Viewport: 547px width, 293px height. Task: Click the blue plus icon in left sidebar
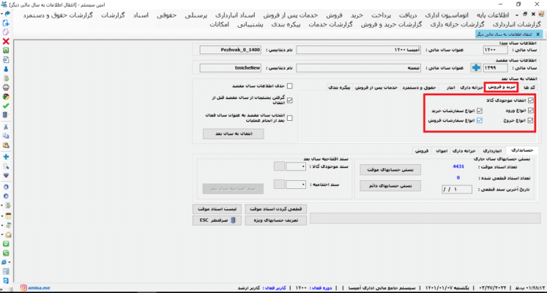6,156
